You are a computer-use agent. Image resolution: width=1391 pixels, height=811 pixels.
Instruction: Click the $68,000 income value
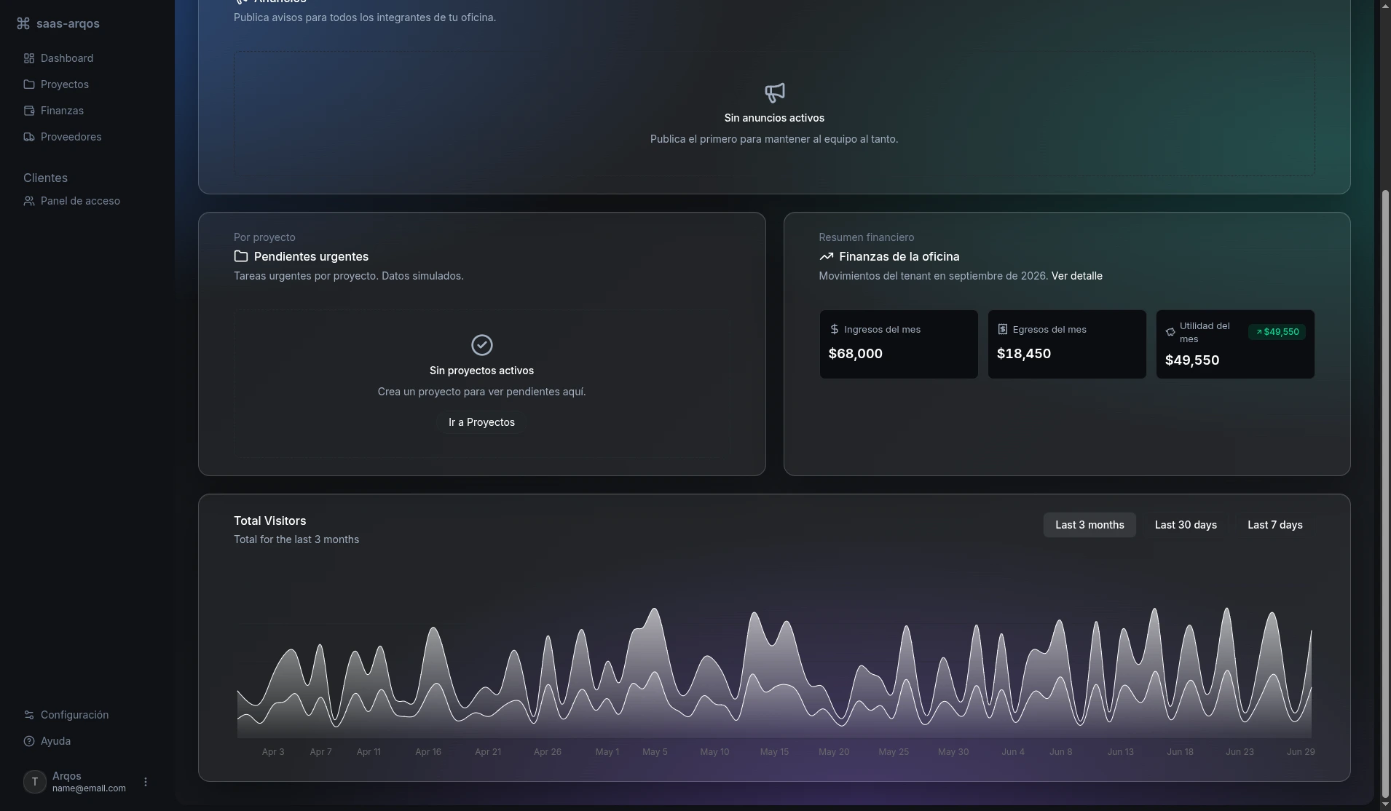click(x=856, y=354)
